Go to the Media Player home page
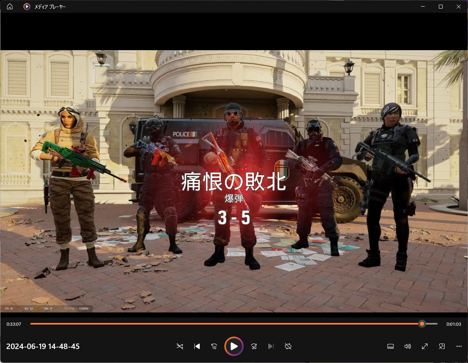 [10, 7]
